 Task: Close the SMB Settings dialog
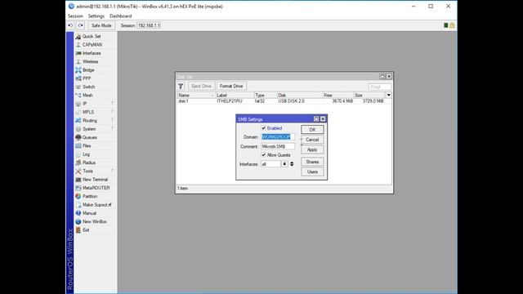pyautogui.click(x=323, y=119)
